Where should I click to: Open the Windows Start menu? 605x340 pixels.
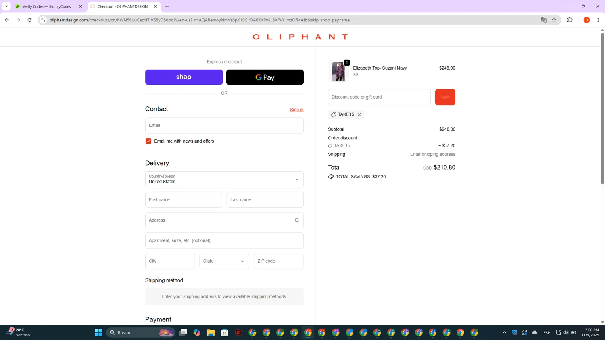click(x=98, y=332)
